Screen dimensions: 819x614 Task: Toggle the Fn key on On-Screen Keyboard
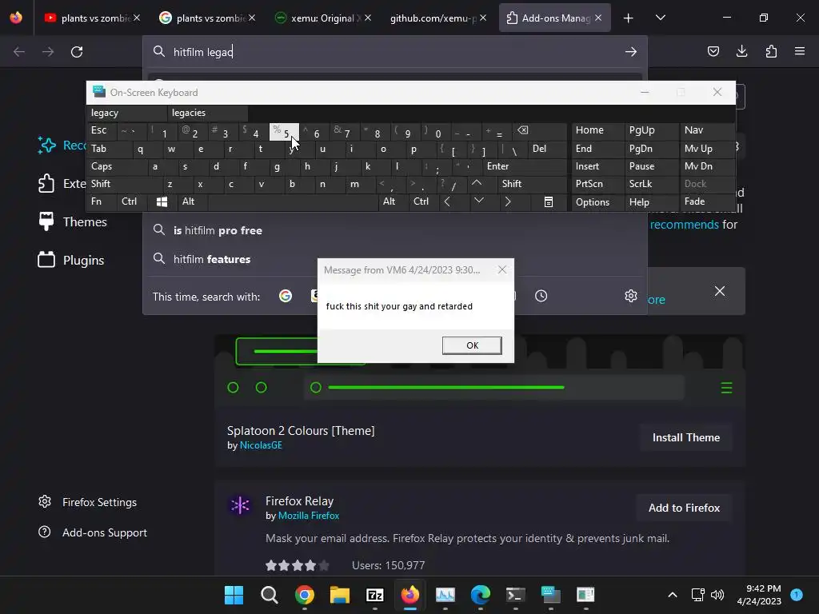click(x=102, y=201)
